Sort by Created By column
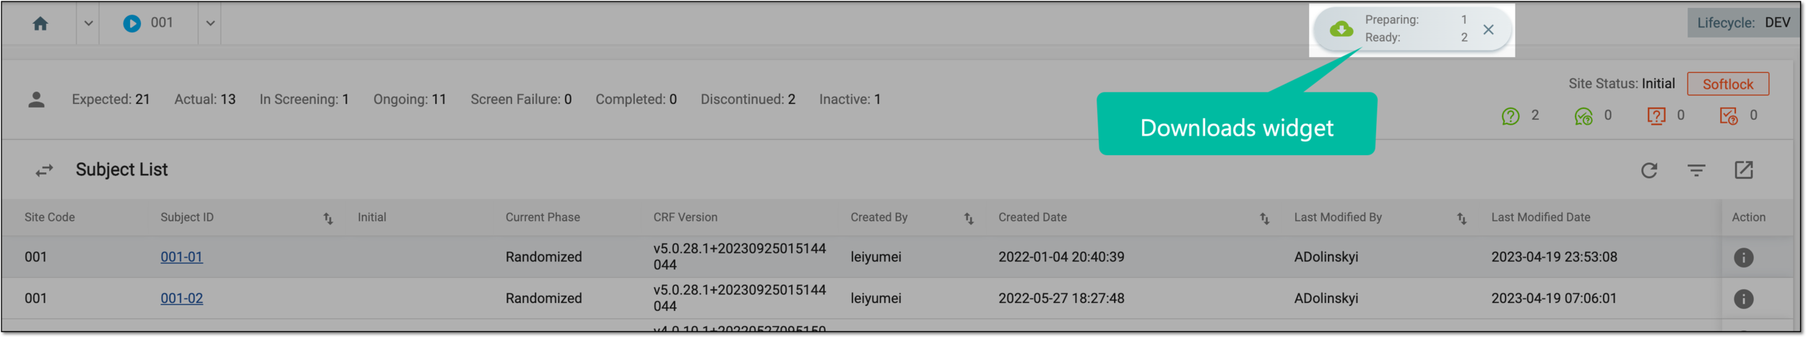Screen dimensions: 1806x337 tap(969, 219)
